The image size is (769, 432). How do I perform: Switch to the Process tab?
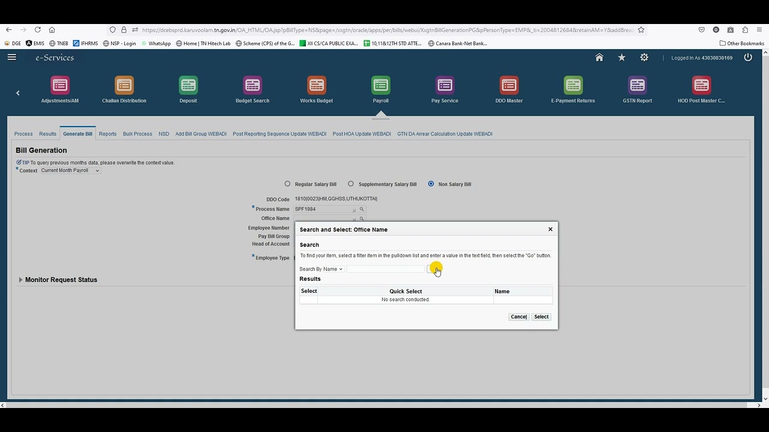tap(23, 134)
